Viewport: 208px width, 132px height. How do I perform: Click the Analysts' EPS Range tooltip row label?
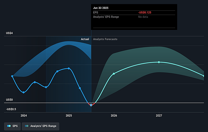point(106,17)
